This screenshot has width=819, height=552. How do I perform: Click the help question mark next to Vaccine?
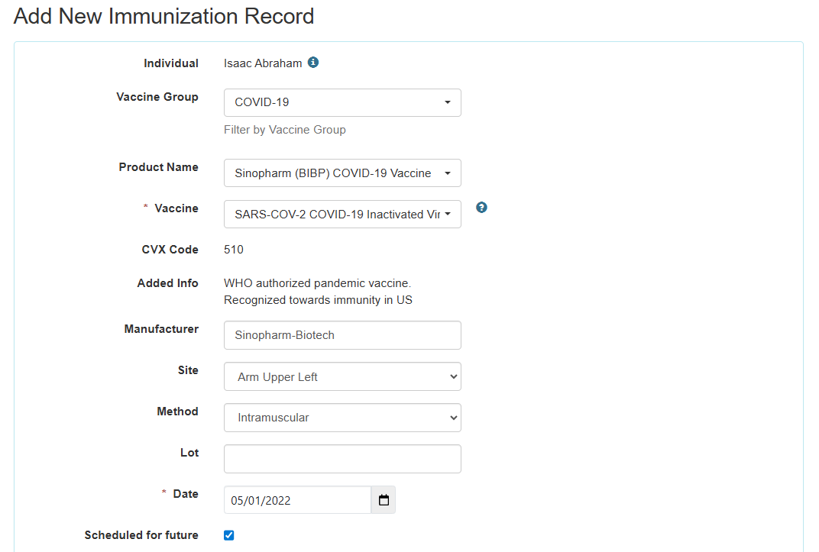tap(481, 207)
